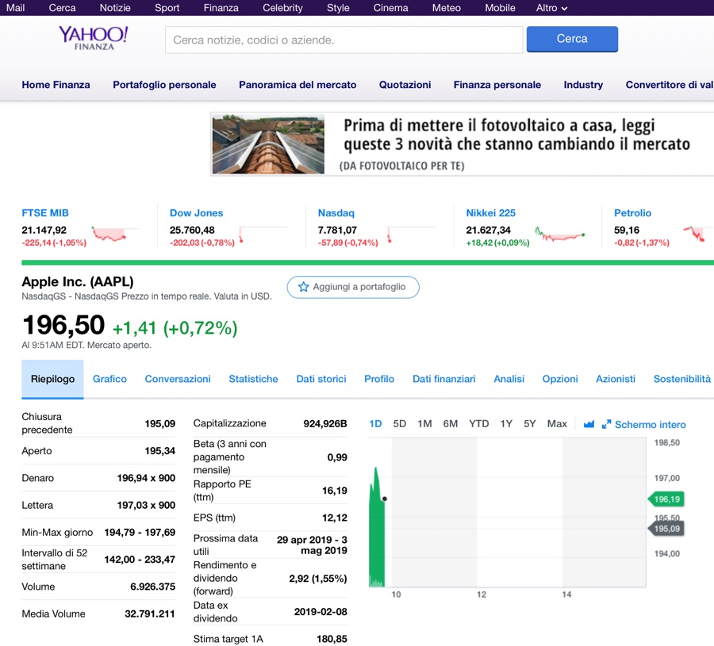Switch to the Sostenibilità tab
The width and height of the screenshot is (714, 646).
click(681, 379)
